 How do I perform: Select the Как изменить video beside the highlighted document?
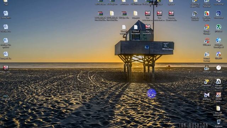pos(148,30)
